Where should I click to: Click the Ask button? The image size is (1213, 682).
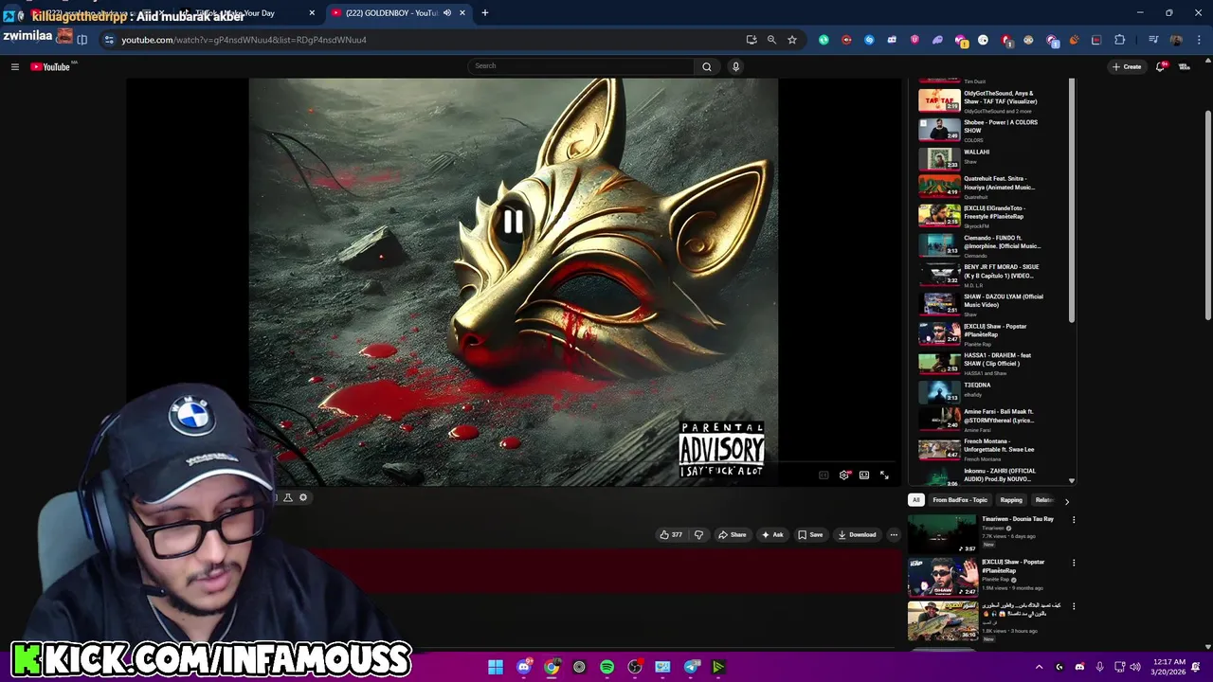(x=772, y=534)
